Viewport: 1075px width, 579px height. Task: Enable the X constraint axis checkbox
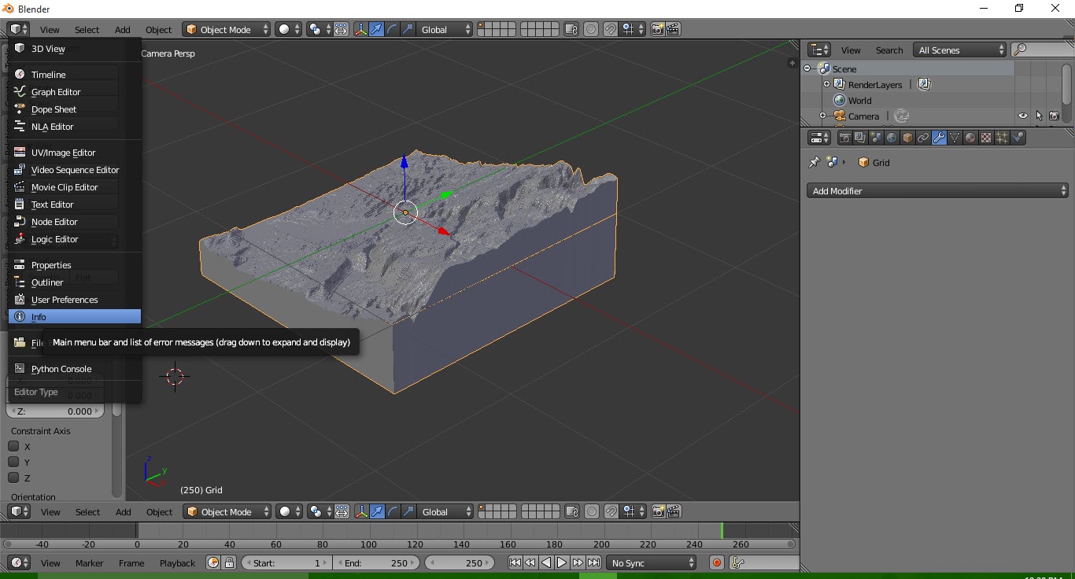(x=13, y=446)
